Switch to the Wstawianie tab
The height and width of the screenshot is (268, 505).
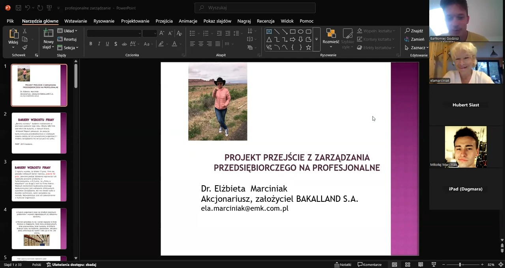click(75, 21)
